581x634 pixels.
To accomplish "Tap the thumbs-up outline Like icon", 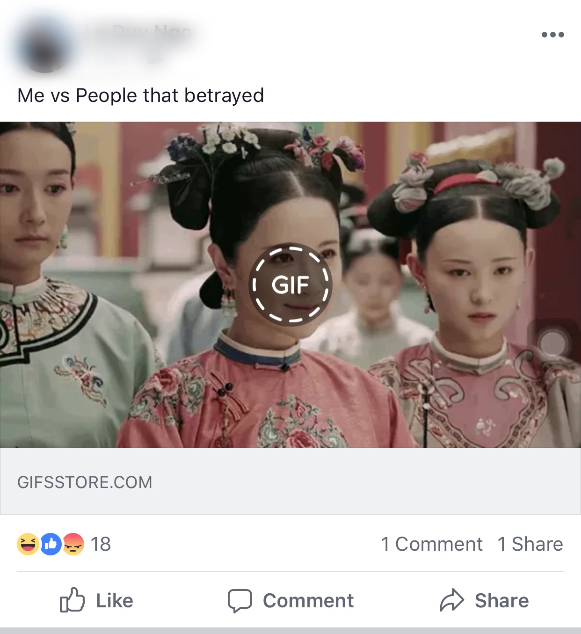I will (72, 600).
